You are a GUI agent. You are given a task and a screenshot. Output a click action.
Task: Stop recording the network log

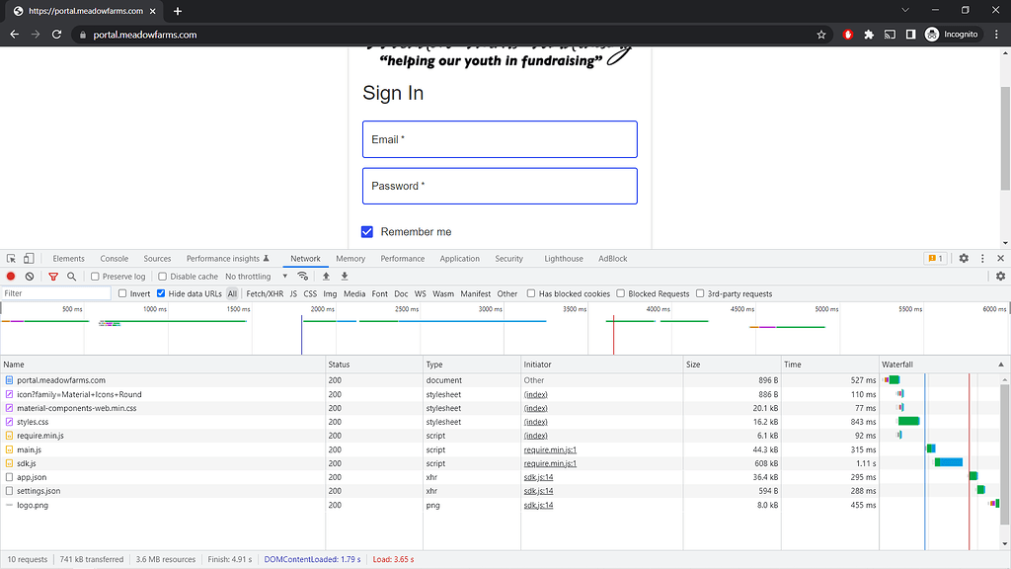click(11, 277)
